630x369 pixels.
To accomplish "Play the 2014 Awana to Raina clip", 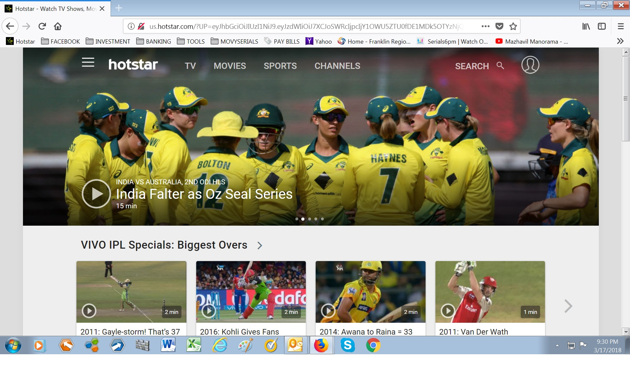I will coord(328,311).
